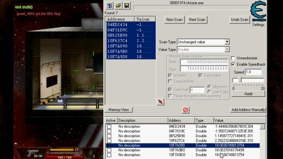Toggle the Executable checkbox
The width and height of the screenshot is (283, 159).
point(200,75)
